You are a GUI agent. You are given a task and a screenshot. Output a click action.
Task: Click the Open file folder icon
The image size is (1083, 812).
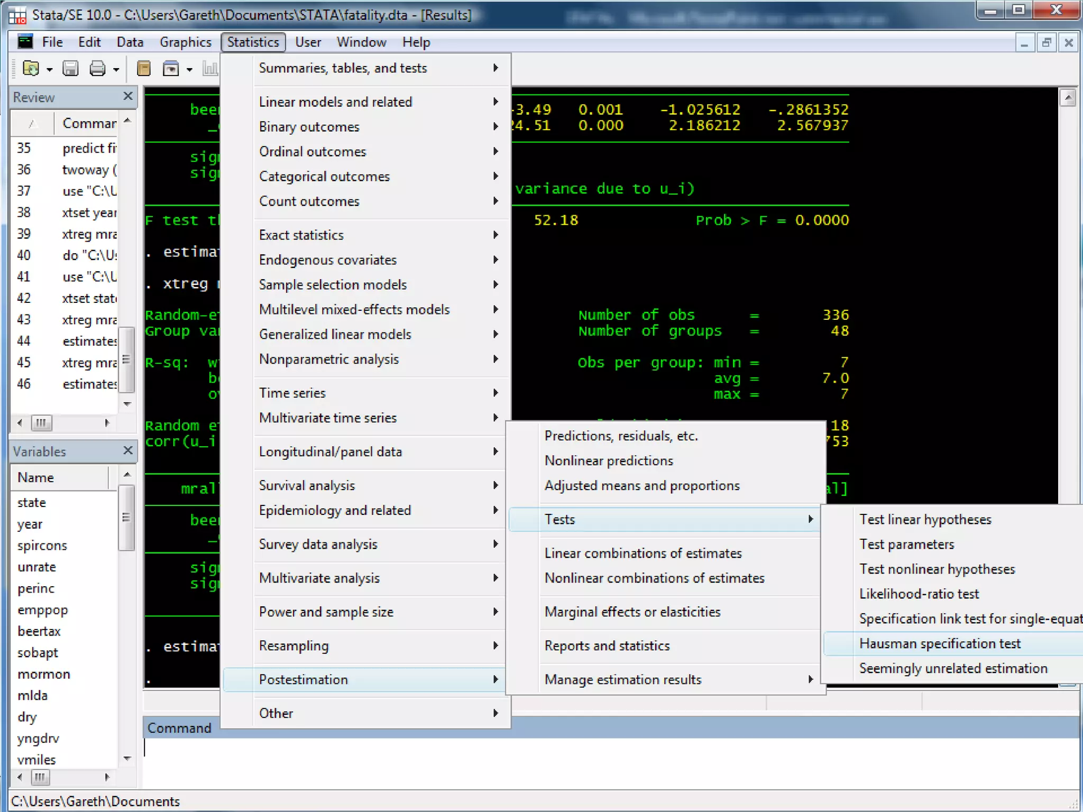pos(31,69)
